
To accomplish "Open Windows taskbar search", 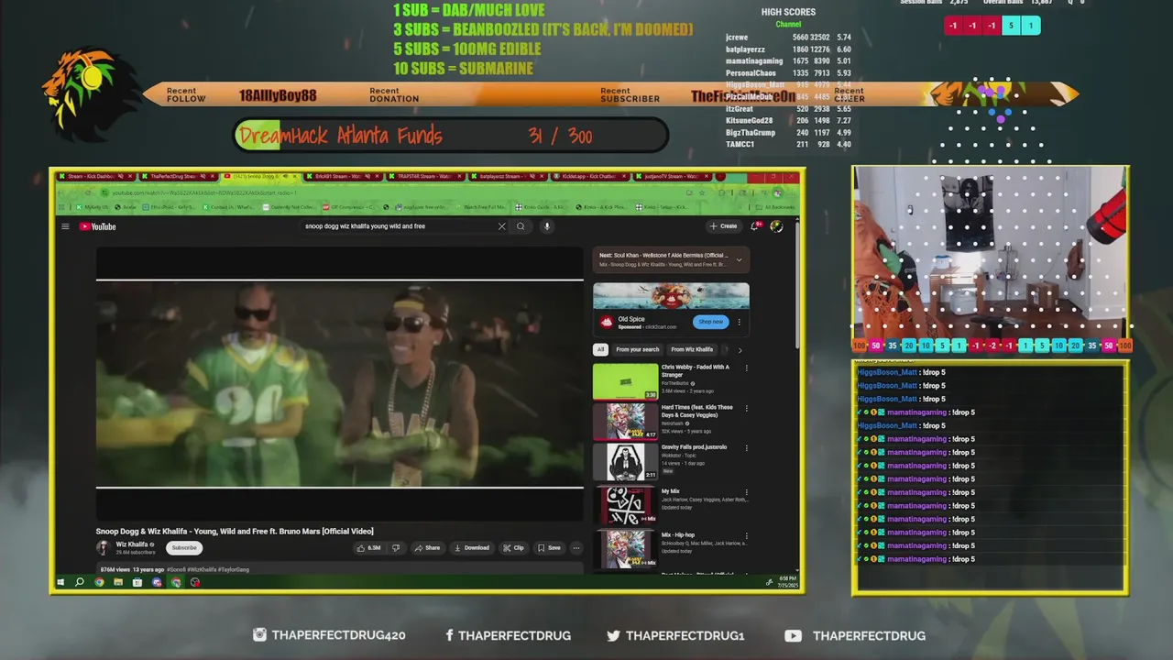I will [80, 582].
